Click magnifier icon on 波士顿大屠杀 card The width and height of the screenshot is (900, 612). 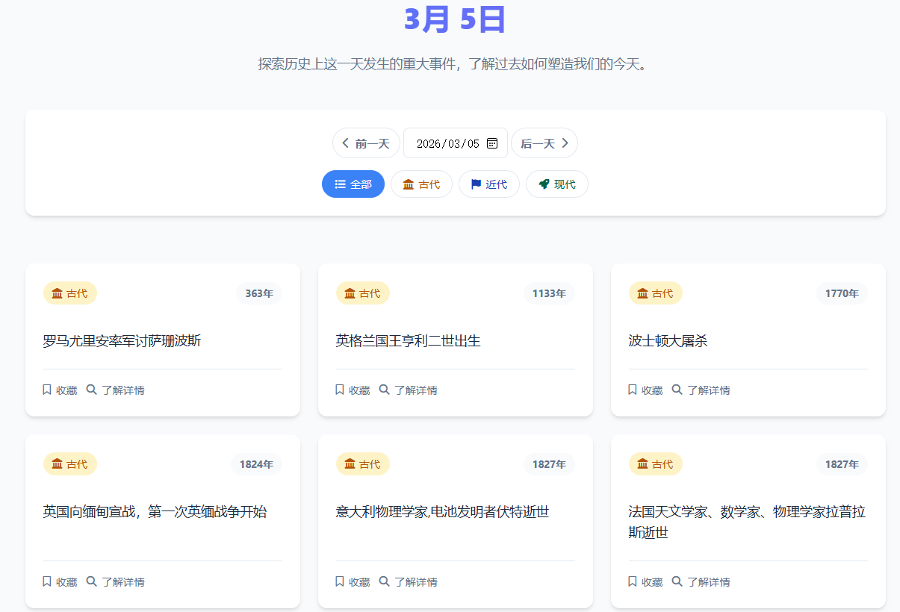(x=677, y=390)
